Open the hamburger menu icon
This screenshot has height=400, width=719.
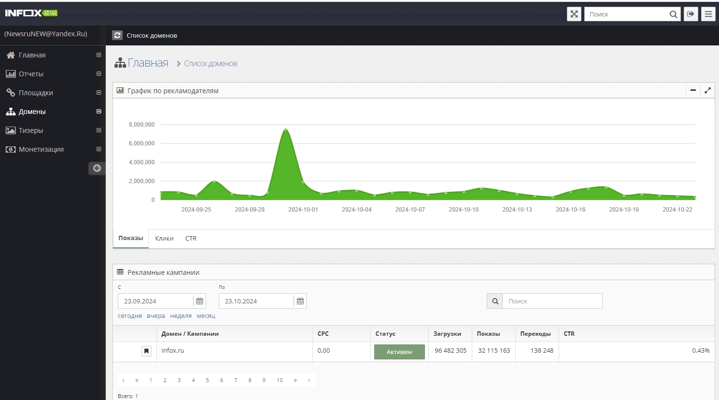coord(708,14)
